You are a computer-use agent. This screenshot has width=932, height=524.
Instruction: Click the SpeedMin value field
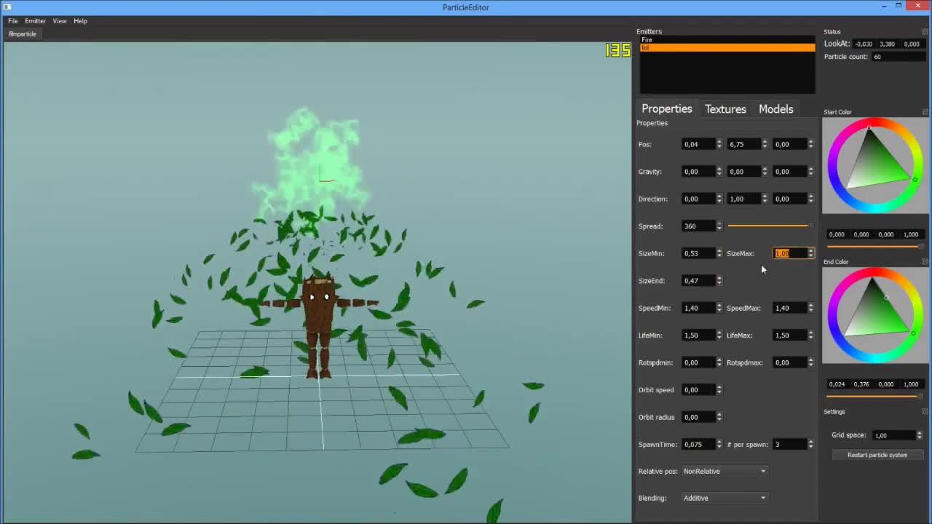(x=698, y=308)
